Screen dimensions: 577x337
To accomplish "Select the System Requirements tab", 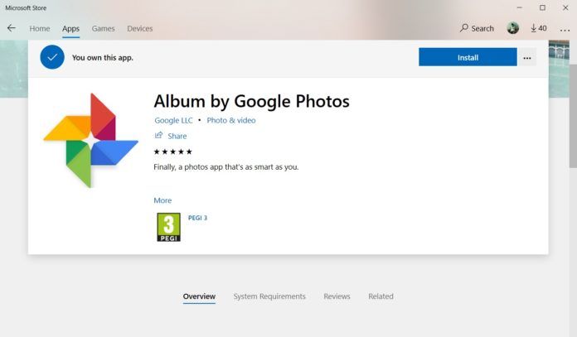I will pos(269,296).
